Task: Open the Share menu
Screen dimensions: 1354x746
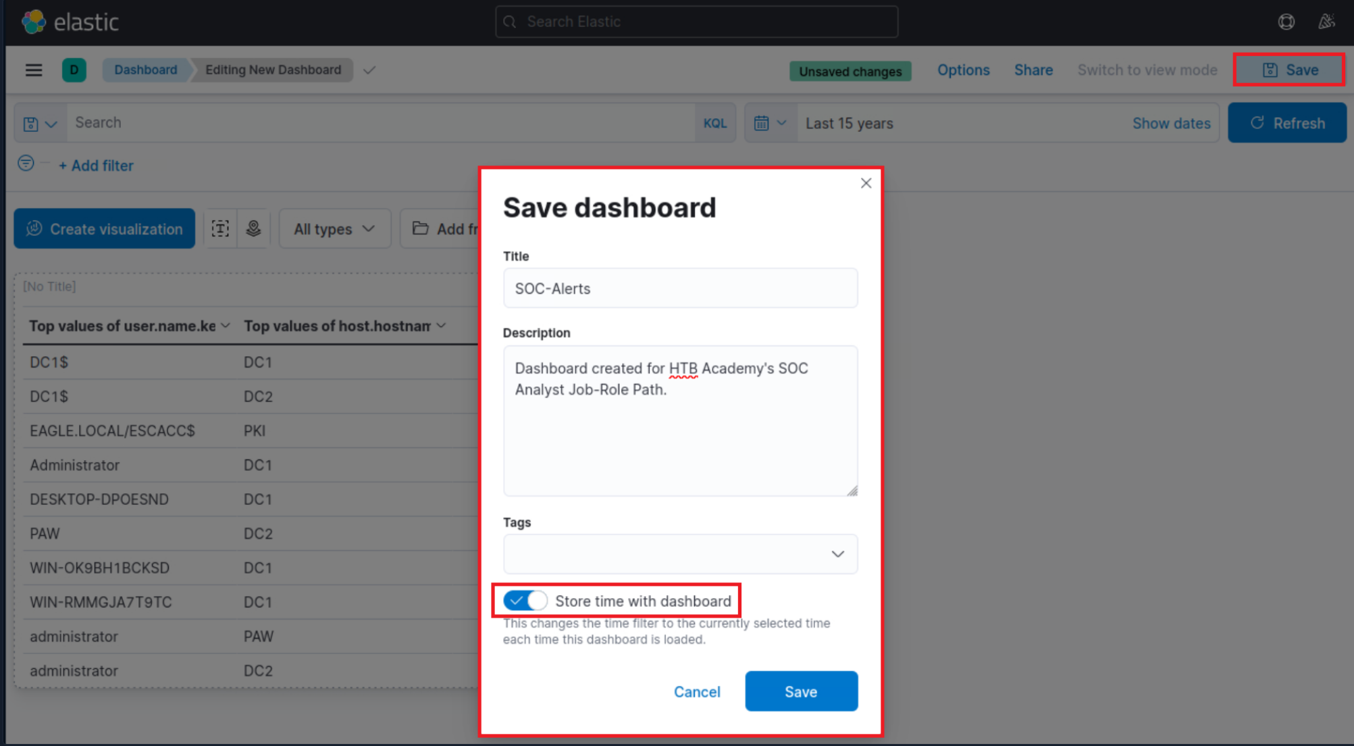Action: 1033,70
